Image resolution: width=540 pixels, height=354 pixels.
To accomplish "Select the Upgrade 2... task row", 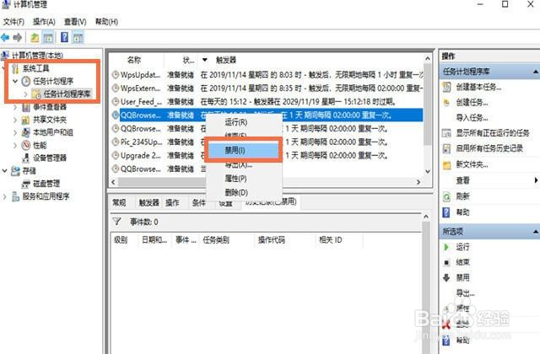I will 267,155.
